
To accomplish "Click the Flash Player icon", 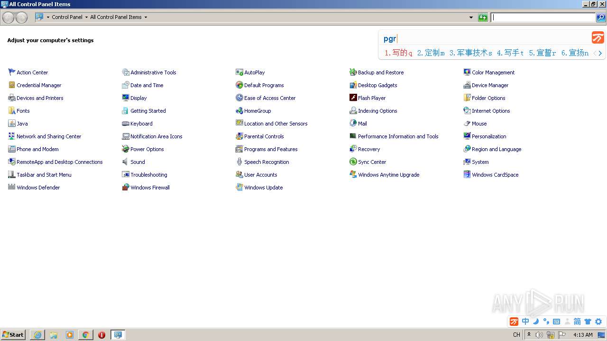I will pos(353,98).
